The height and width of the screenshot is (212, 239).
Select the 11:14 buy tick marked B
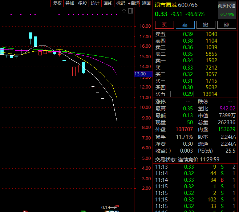(195, 180)
